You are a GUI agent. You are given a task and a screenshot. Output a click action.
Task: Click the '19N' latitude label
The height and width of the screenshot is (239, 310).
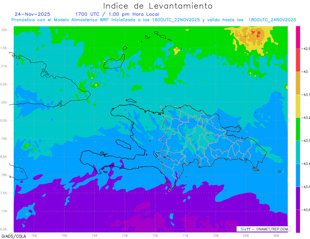pos(4,139)
